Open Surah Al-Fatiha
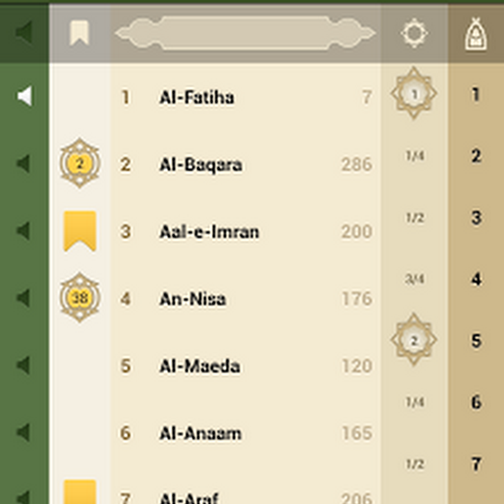This screenshot has height=504, width=504. [x=197, y=97]
